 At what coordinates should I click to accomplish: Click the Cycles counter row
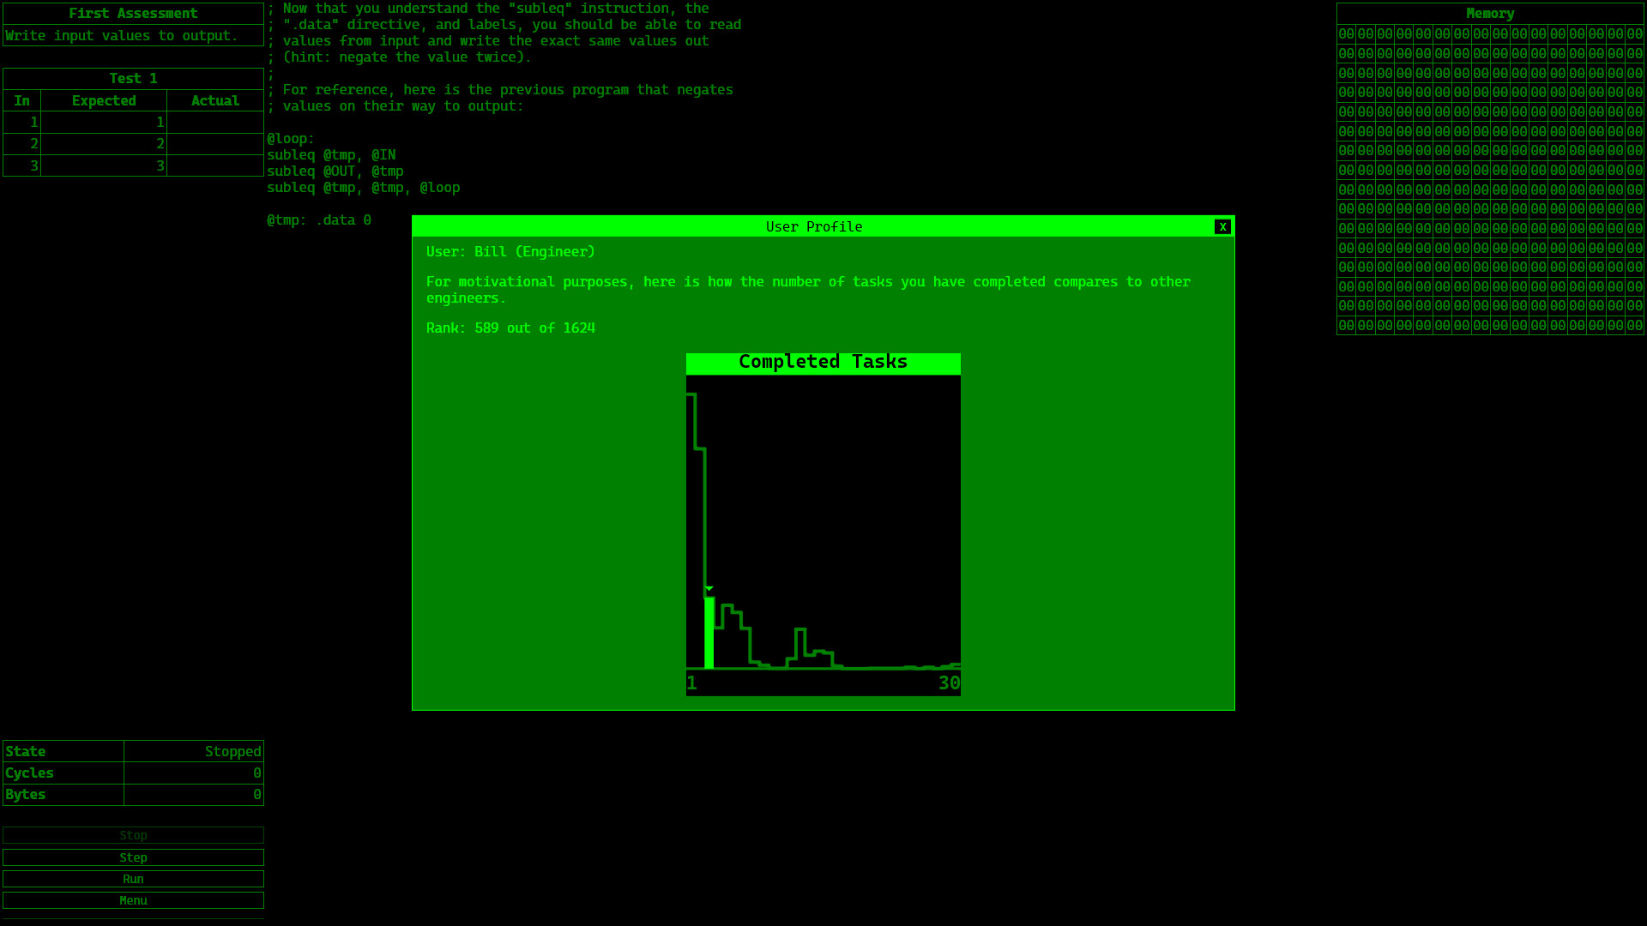133,773
